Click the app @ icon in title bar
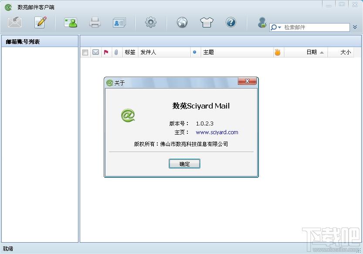The height and width of the screenshot is (254, 363). [8, 7]
